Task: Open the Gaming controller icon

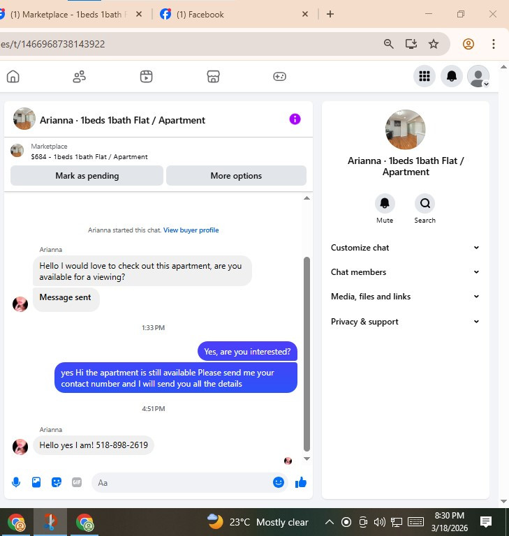Action: [279, 76]
